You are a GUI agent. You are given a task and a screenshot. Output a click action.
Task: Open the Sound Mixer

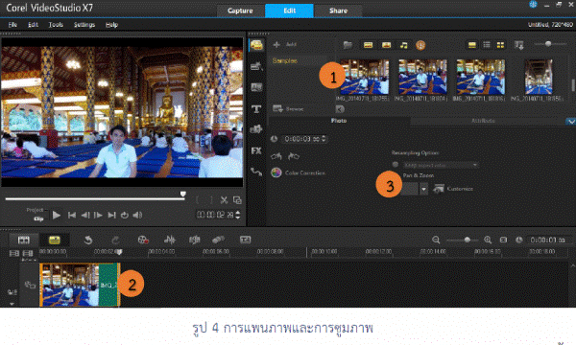click(x=170, y=240)
